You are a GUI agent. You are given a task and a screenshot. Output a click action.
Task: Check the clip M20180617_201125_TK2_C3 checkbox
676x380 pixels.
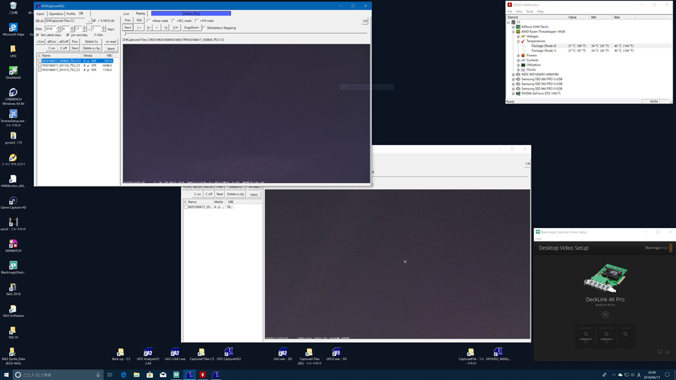40,65
